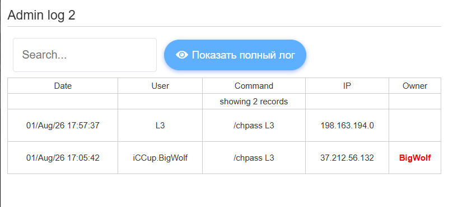
Task: Click the first row /chpass L3 command
Action: (254, 126)
